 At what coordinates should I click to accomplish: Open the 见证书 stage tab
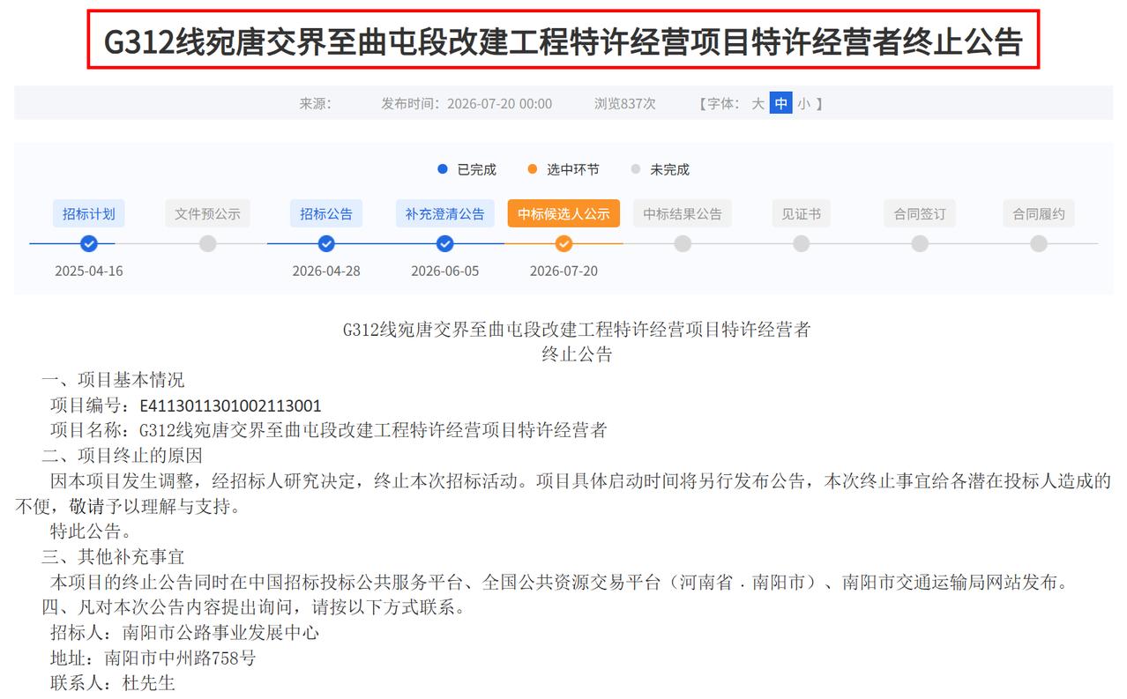click(801, 213)
